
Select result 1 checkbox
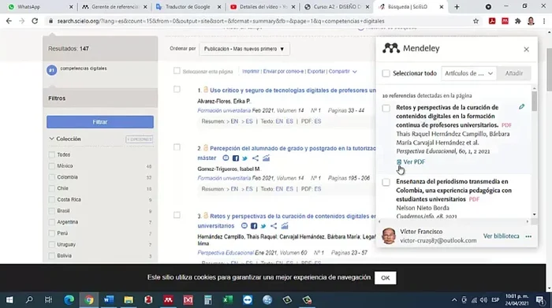pyautogui.click(x=177, y=89)
